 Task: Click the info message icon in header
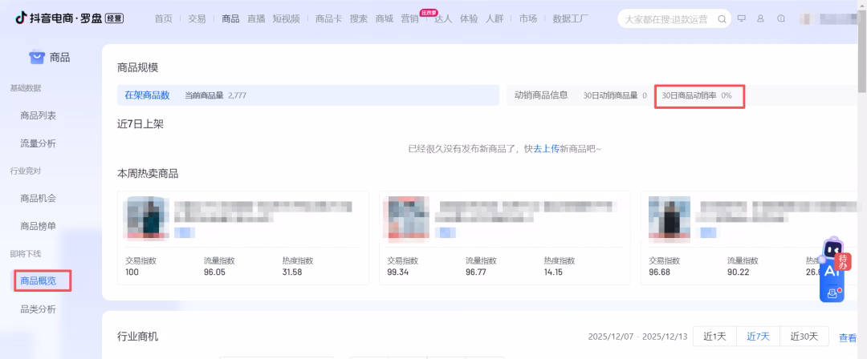point(780,18)
